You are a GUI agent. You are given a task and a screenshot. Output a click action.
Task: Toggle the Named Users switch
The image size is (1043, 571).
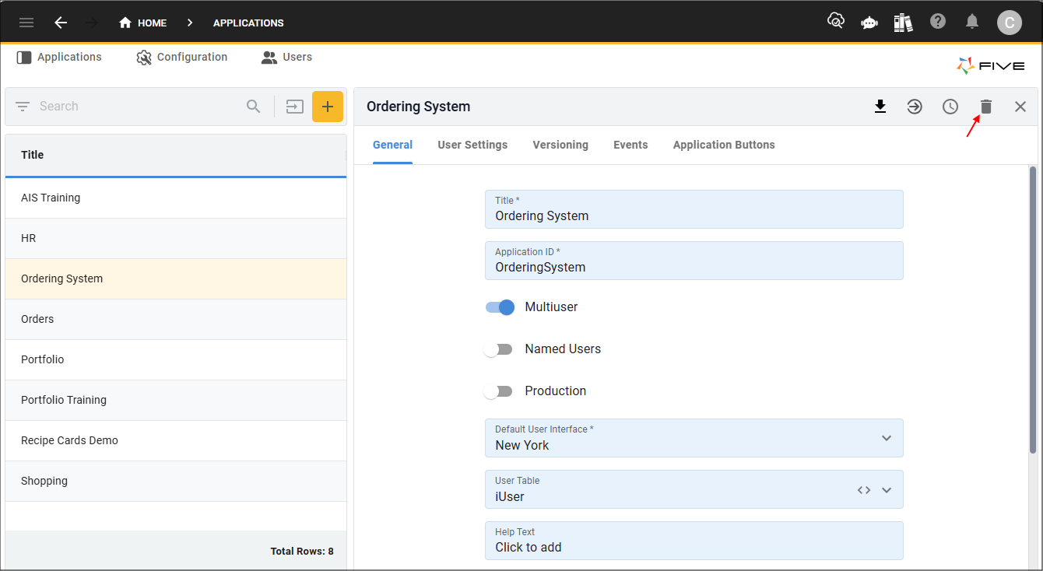coord(498,349)
